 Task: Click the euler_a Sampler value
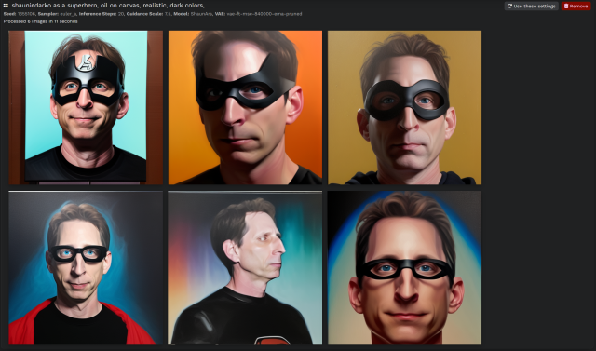coord(68,14)
